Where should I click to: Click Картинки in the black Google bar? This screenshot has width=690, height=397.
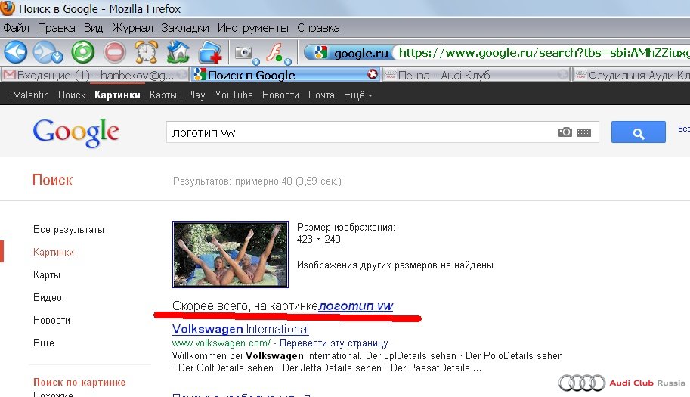coord(117,95)
